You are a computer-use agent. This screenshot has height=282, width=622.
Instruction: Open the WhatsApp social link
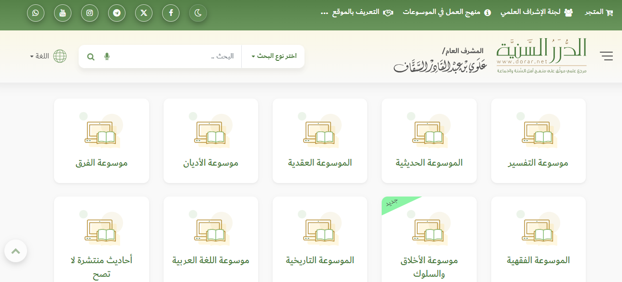36,14
